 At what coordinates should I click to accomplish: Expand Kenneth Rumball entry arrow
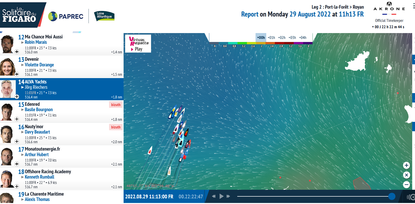click(23, 177)
